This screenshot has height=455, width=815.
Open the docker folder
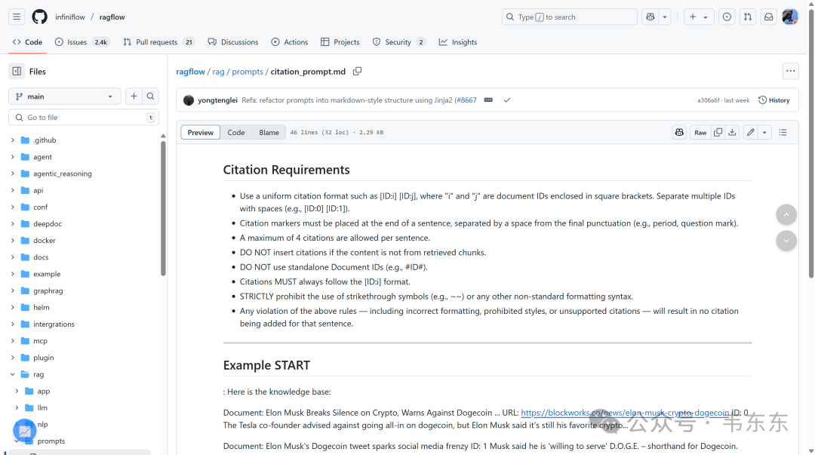click(x=45, y=240)
